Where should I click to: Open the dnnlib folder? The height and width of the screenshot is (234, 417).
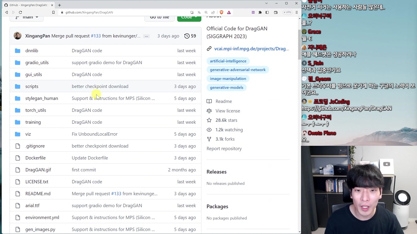[32, 50]
